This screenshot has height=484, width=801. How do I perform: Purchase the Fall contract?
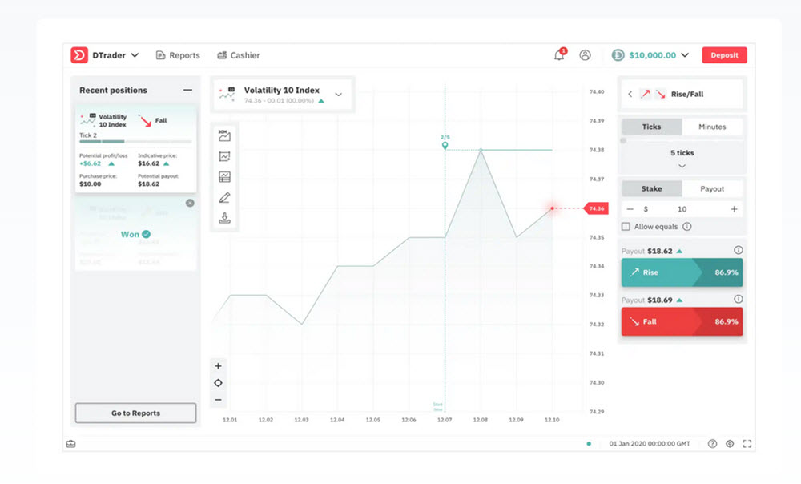[x=682, y=321]
